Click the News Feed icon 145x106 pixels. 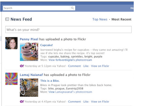(7, 19)
